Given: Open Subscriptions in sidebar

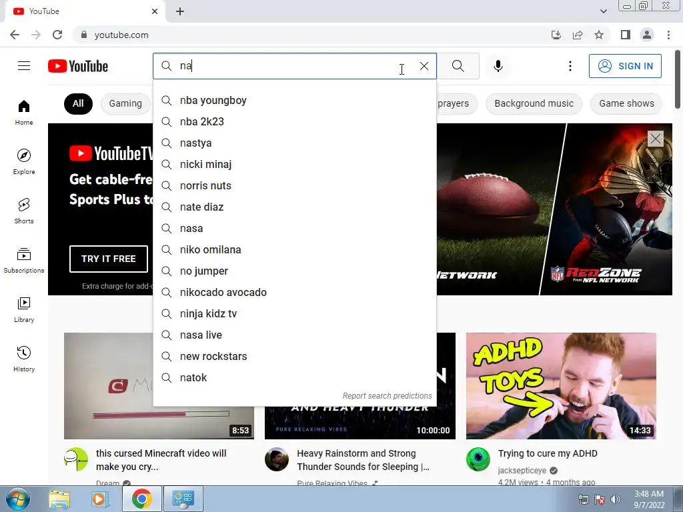Looking at the screenshot, I should 24,260.
